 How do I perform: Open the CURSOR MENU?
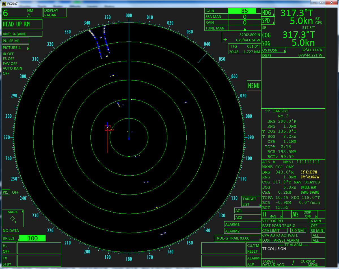click(x=309, y=263)
